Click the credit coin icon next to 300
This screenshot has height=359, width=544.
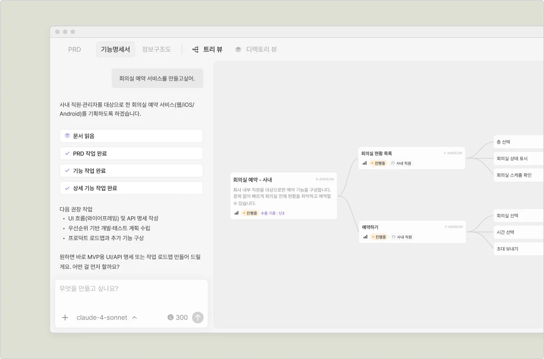(x=171, y=318)
